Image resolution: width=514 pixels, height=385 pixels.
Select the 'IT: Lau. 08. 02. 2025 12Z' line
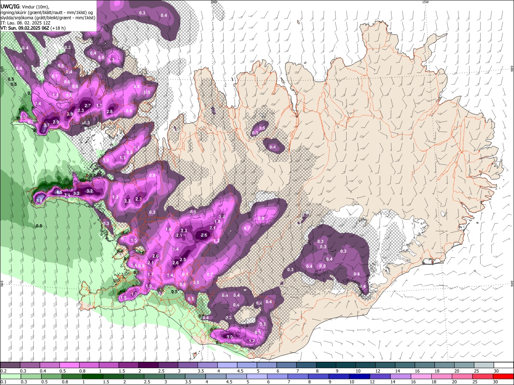pyautogui.click(x=25, y=23)
